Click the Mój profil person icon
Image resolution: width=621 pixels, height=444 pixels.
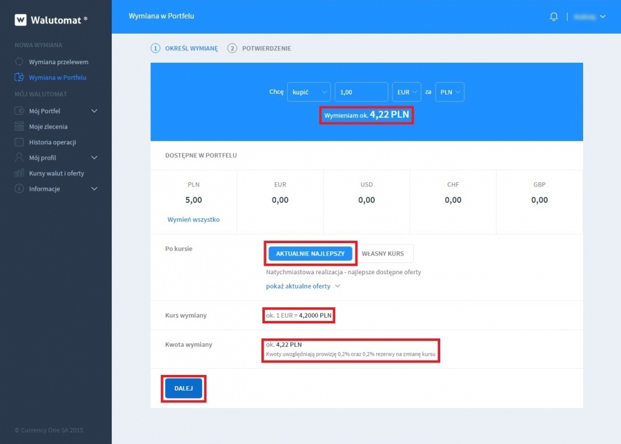tap(19, 158)
